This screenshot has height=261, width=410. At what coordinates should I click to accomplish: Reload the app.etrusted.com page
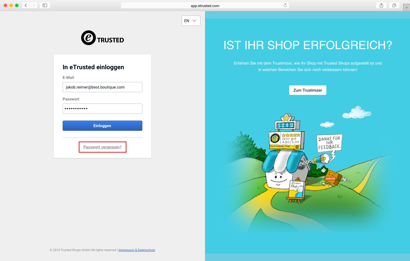[285, 5]
